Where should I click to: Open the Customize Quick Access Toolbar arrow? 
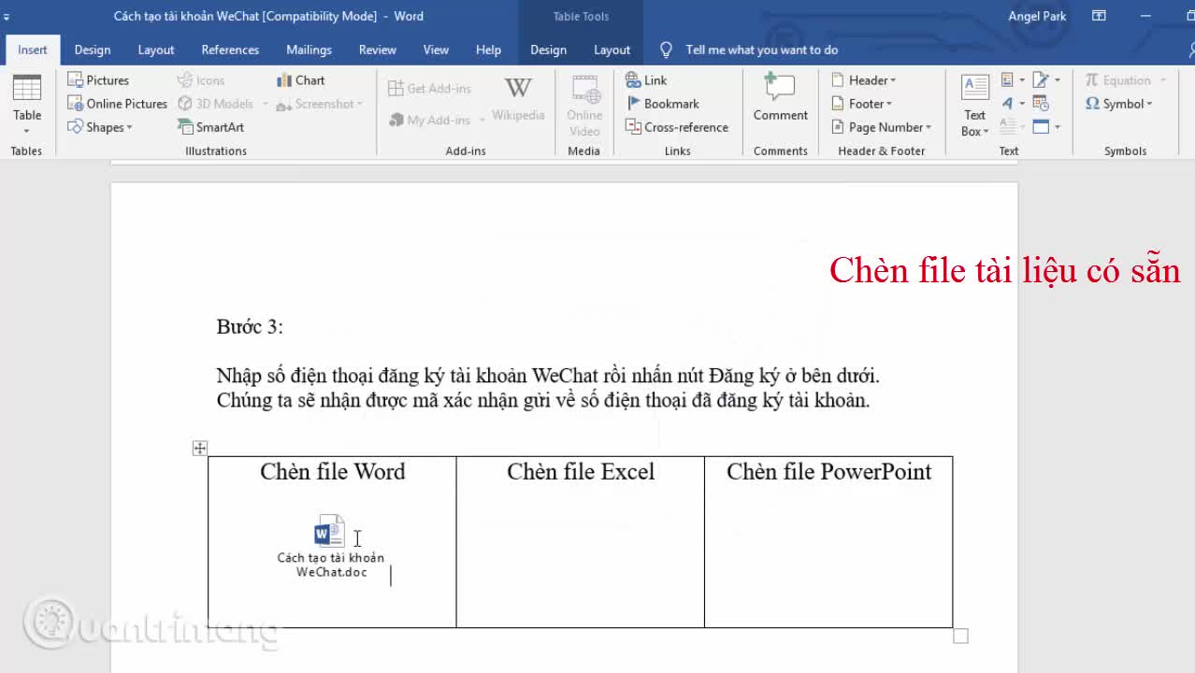pyautogui.click(x=7, y=17)
